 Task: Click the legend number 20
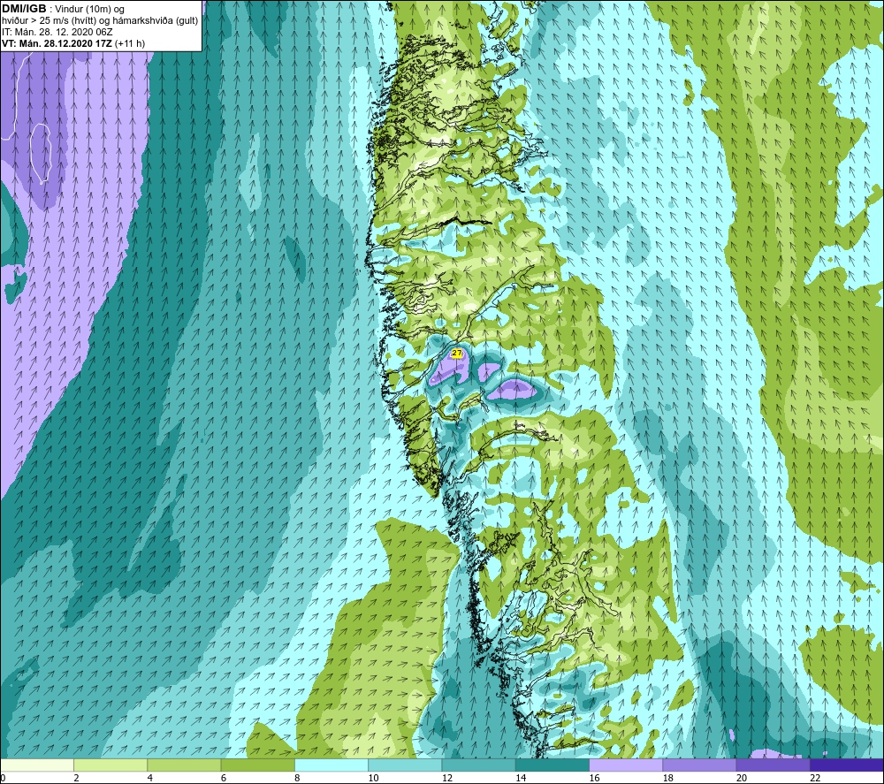click(x=742, y=778)
